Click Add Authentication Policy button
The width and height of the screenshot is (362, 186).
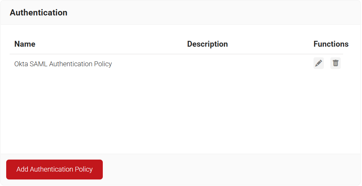pos(54,170)
